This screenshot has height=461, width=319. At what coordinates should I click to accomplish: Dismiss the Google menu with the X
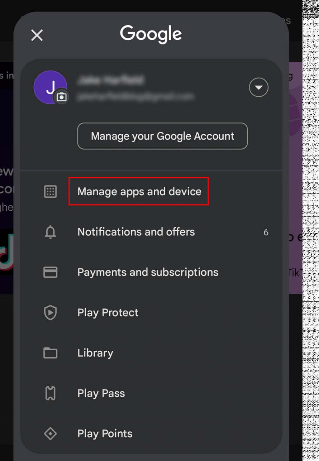coord(37,35)
